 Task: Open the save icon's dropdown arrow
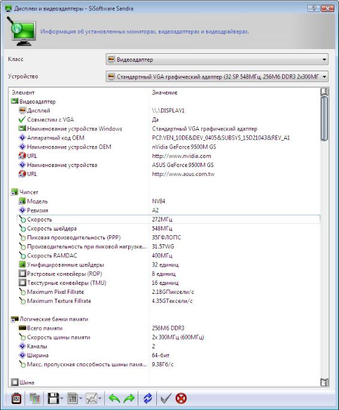(62, 399)
